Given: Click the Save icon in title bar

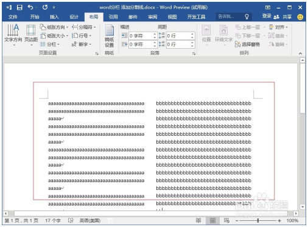Looking at the screenshot, I should tap(19, 7).
